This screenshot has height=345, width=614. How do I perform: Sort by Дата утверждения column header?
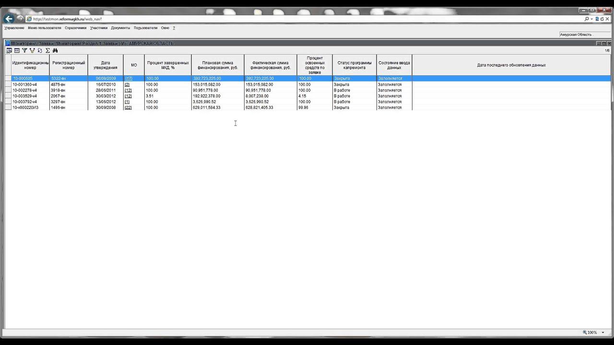(106, 65)
